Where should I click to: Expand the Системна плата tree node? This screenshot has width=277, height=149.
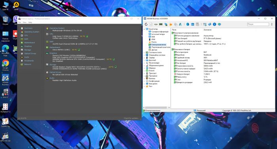(144, 53)
